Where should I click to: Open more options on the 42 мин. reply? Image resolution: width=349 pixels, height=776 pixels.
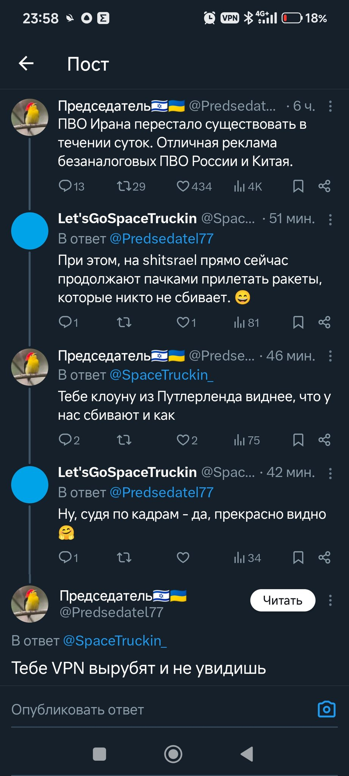tap(330, 473)
